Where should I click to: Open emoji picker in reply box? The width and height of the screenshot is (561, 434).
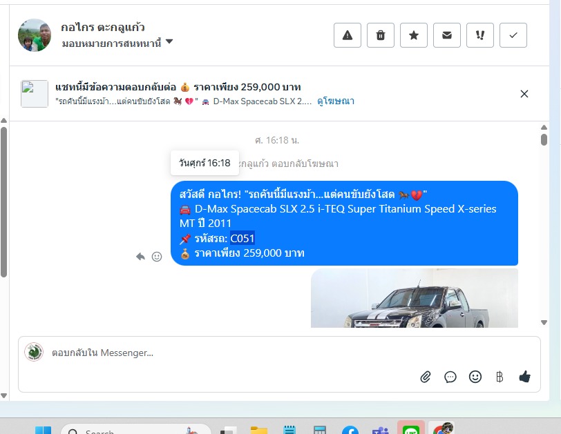(475, 377)
